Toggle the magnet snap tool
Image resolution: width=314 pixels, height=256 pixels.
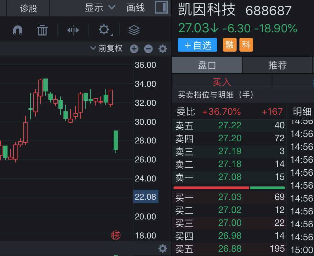tap(18, 30)
